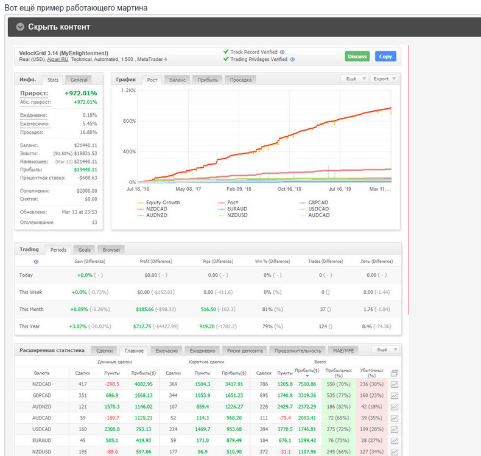Image resolution: width=481 pixels, height=456 pixels.
Task: Select the Прибыль chart tab
Action: pyautogui.click(x=208, y=80)
